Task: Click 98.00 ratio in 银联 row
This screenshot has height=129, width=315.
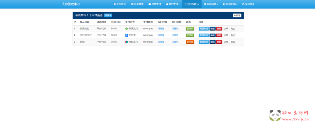Action: coord(114,42)
